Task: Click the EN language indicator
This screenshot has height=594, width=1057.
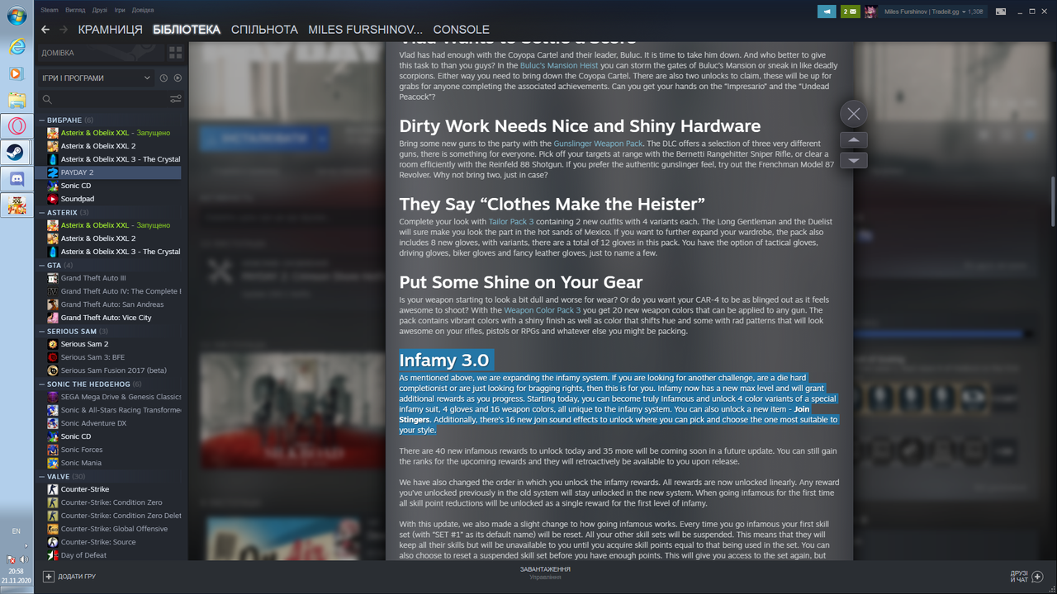Action: (17, 531)
